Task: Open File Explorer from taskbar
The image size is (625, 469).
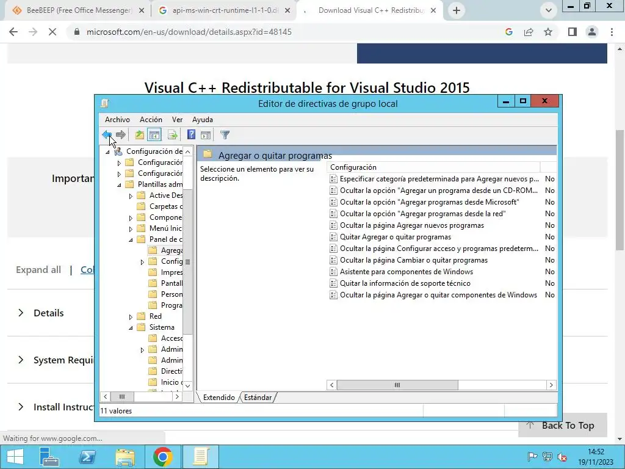Action: [125, 457]
